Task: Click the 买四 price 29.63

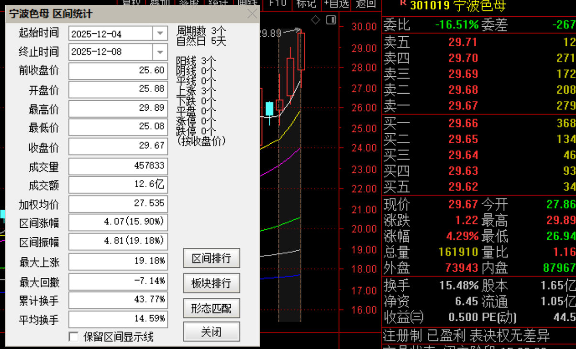Action: tap(463, 171)
